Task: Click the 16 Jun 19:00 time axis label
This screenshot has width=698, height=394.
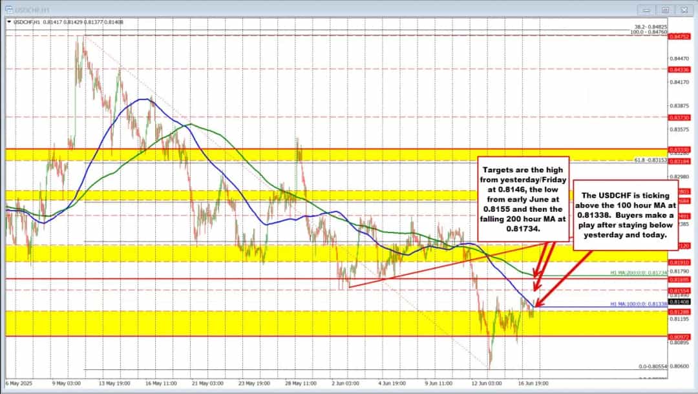Action: pos(534,382)
